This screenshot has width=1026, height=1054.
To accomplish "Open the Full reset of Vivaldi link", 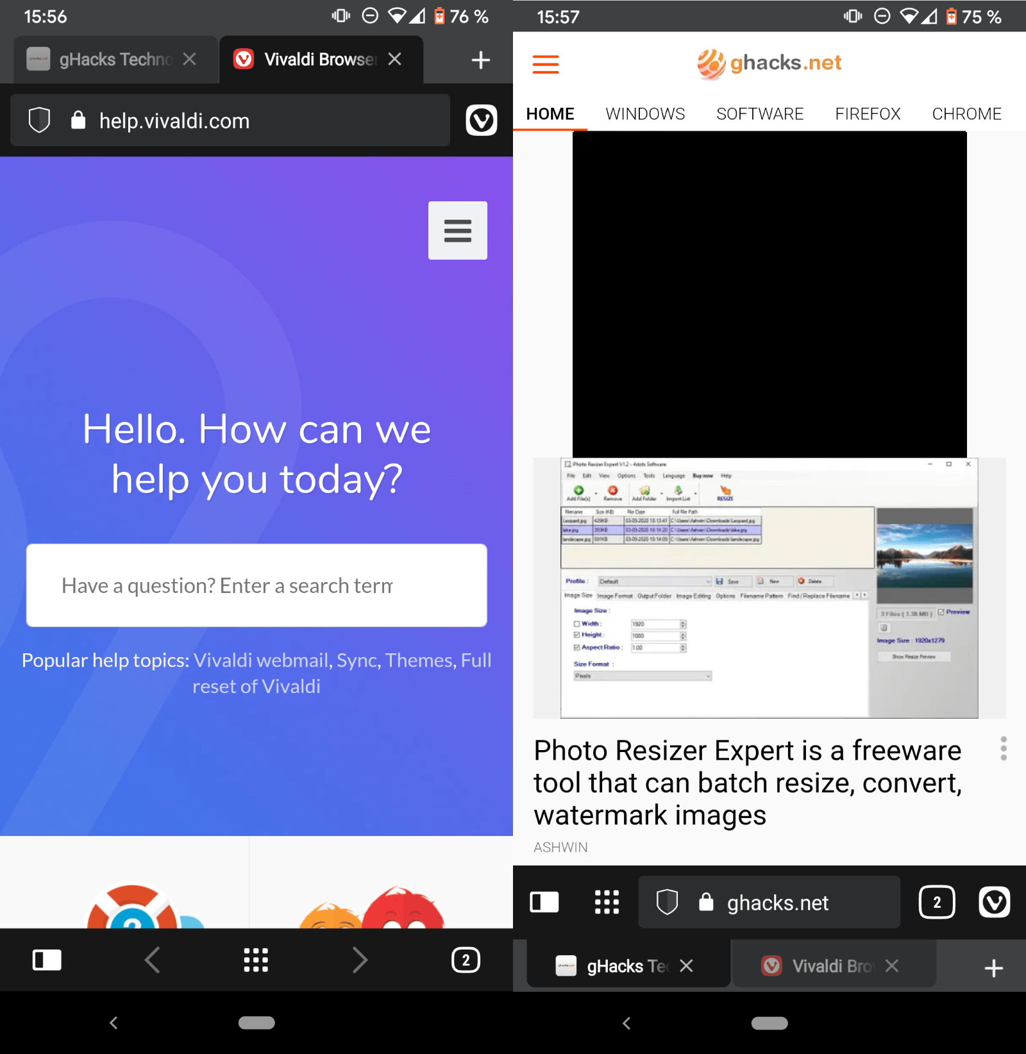I will click(256, 687).
